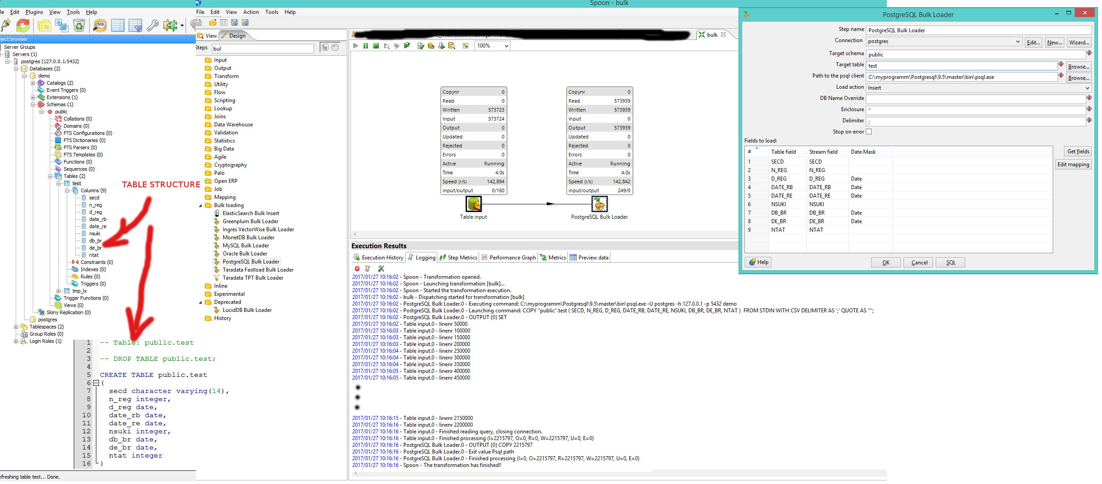Switch to the Step Metrics tab
Viewport: 1102px width, 484px height.
458,258
